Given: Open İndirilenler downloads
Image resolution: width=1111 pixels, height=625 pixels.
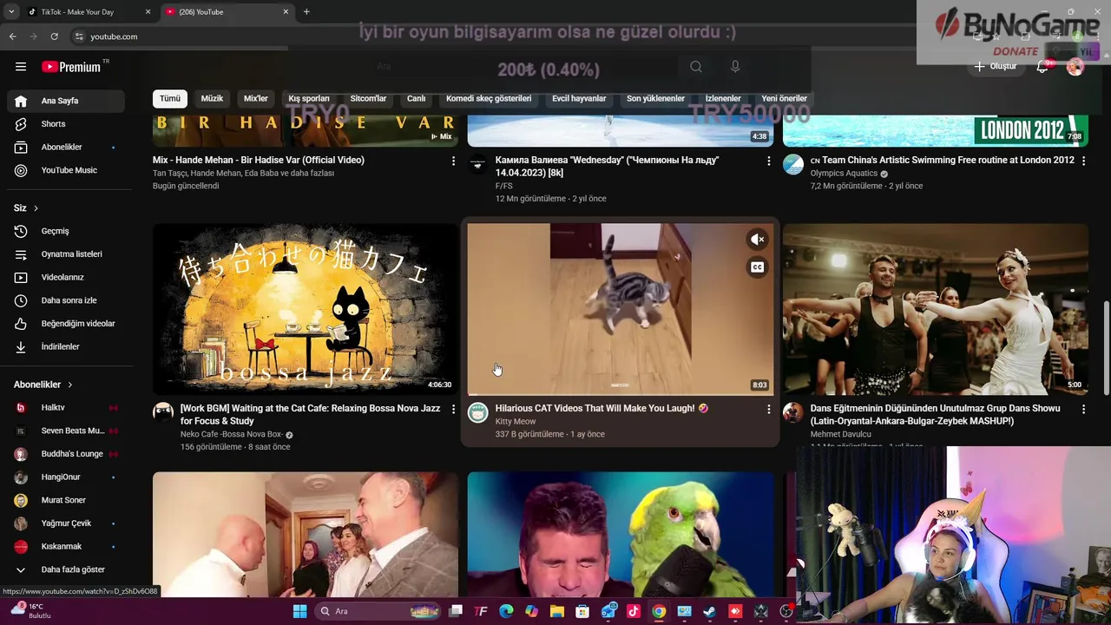Looking at the screenshot, I should pyautogui.click(x=66, y=346).
